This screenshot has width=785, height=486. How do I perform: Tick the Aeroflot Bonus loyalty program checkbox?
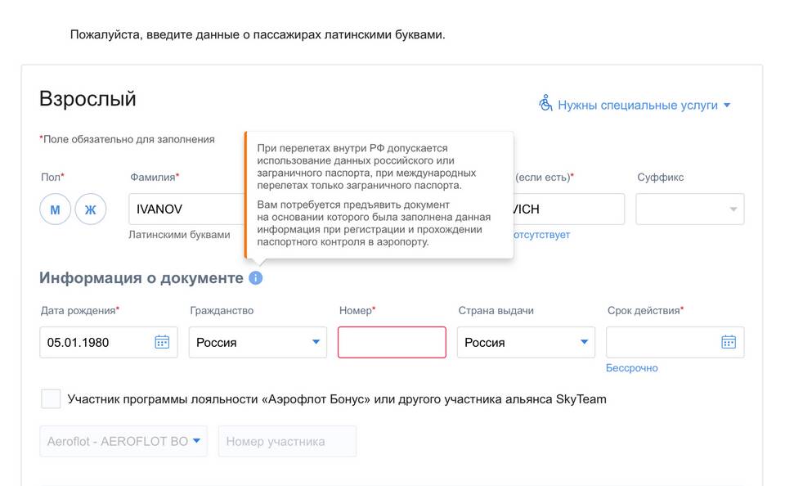coord(51,399)
